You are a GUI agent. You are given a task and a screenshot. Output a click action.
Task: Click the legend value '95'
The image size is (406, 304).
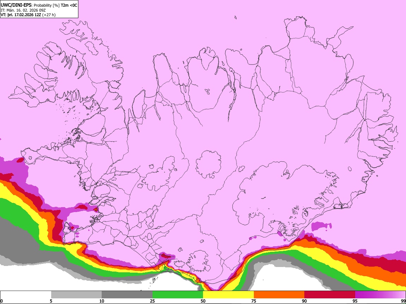(x=355, y=301)
